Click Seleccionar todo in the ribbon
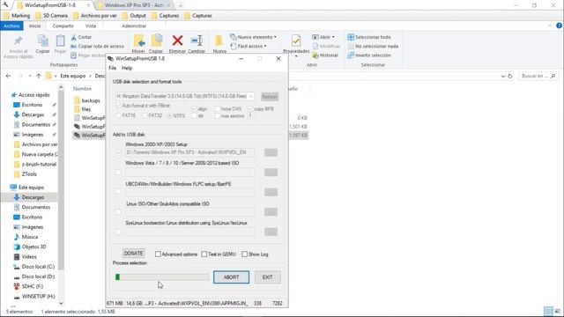 (x=369, y=37)
